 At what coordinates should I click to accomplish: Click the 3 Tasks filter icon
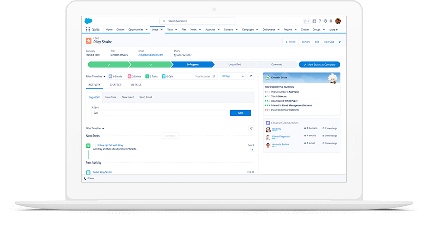[x=147, y=76]
